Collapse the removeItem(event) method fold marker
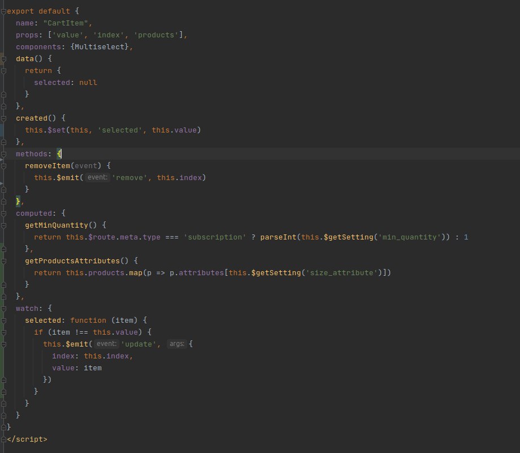 pos(3,166)
